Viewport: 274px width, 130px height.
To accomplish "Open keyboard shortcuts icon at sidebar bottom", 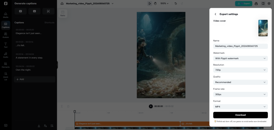I will [6, 125].
